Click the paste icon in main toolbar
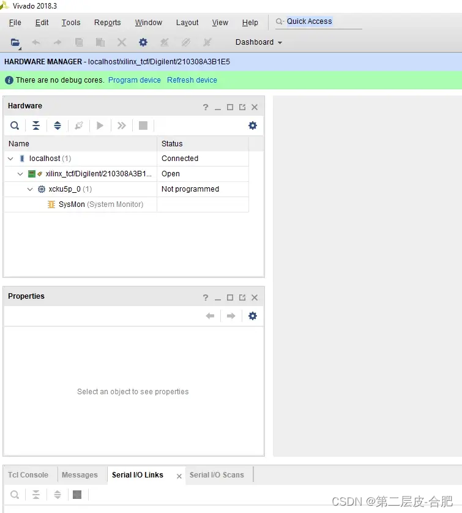The height and width of the screenshot is (513, 462). click(100, 42)
